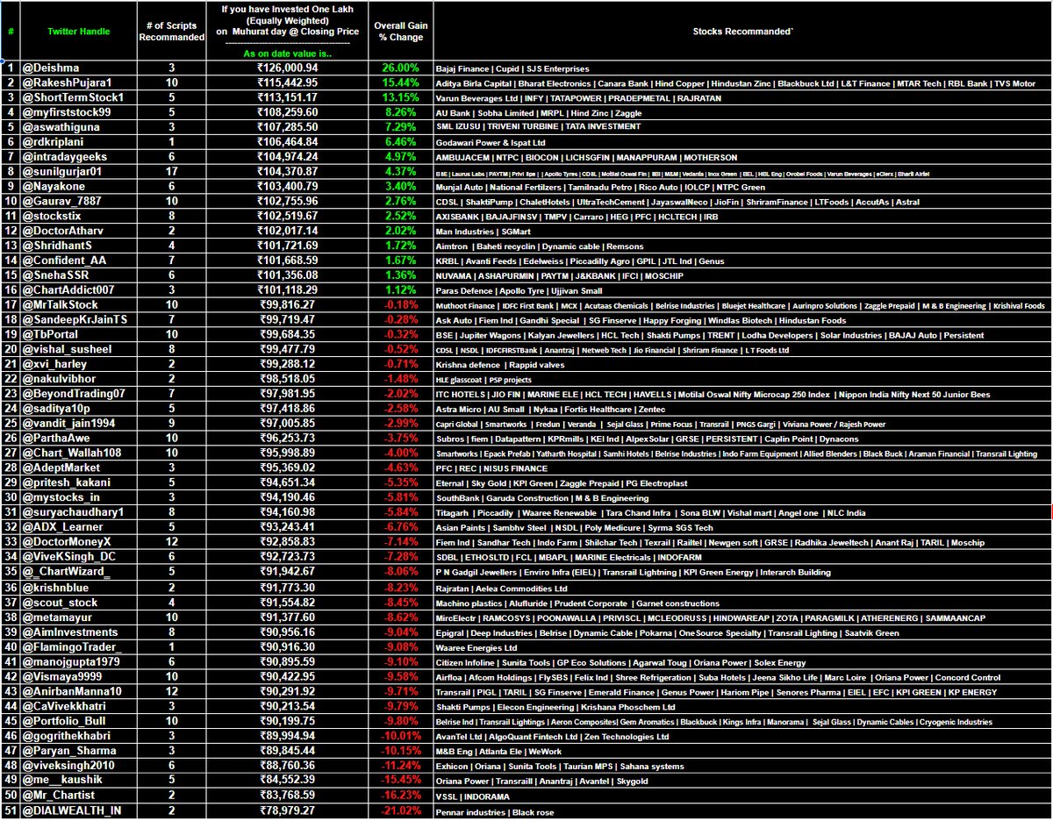Click the @myfirststock99 cell
Image resolution: width=1053 pixels, height=821 pixels.
(x=77, y=112)
